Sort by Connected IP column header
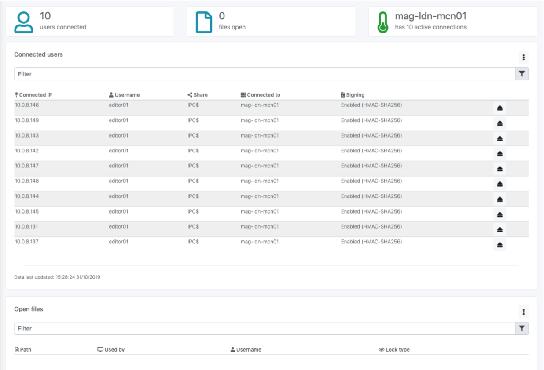This screenshot has width=544, height=370. 36,95
